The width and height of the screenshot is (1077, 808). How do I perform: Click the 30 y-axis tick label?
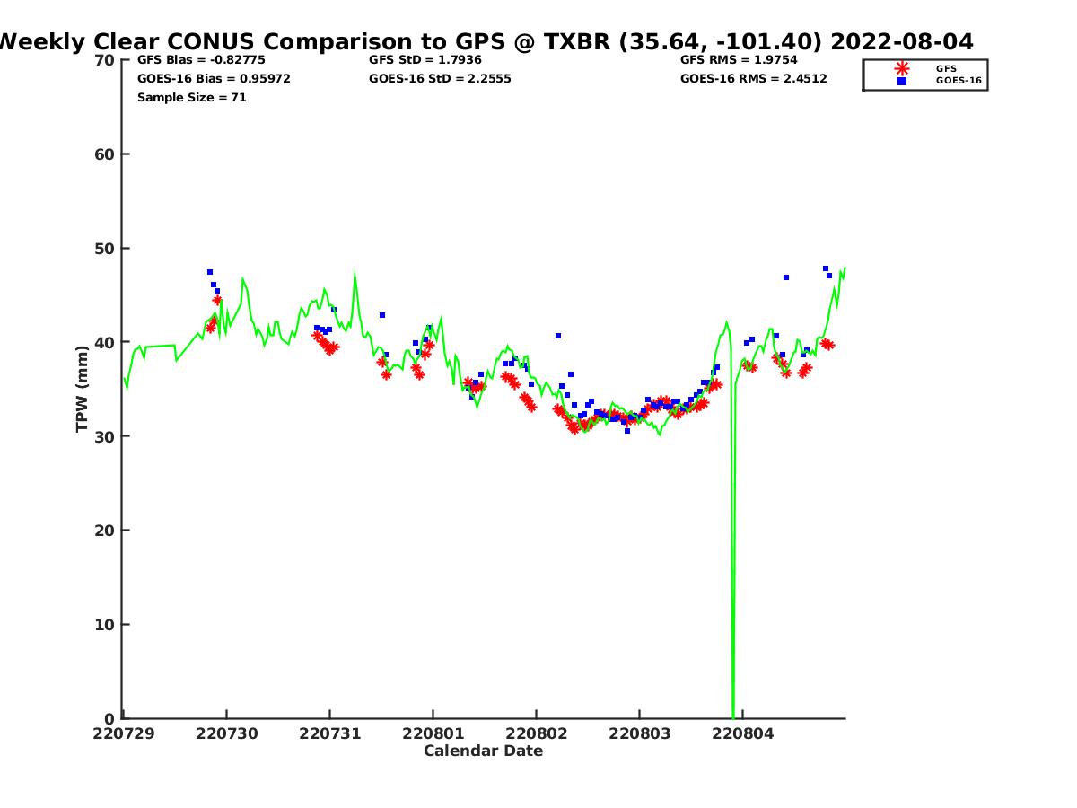[105, 436]
